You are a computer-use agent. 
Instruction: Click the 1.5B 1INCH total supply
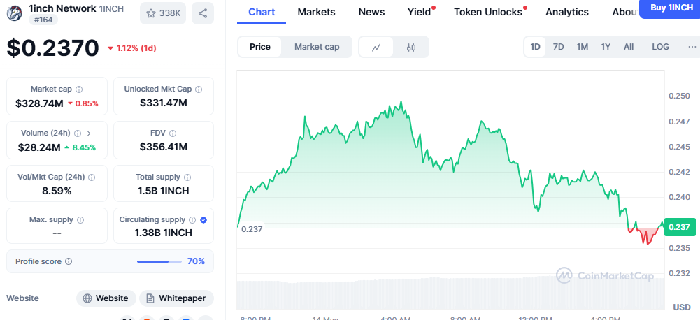point(164,191)
